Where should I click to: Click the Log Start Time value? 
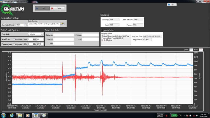152,36
